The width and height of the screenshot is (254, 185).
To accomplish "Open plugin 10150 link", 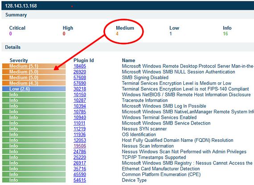I will click(80, 95).
